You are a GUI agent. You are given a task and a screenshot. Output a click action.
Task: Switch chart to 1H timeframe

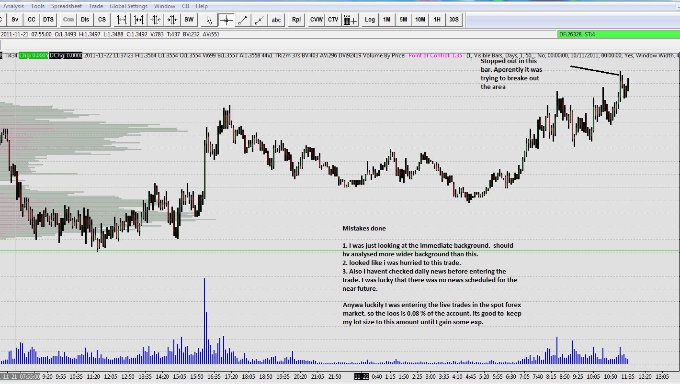click(437, 20)
